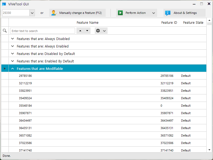This screenshot has height=160, width=213.
Task: Select feature name 35409324
Action: (x=25, y=98)
